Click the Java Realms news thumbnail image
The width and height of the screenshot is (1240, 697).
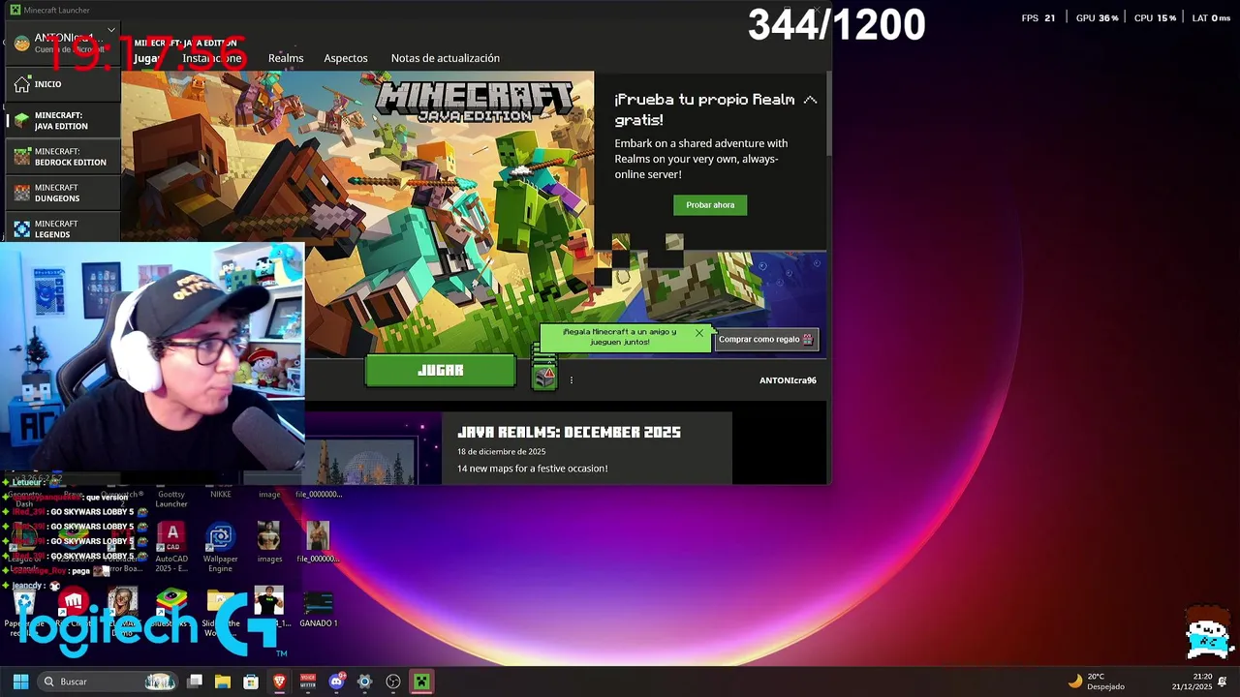(x=373, y=448)
